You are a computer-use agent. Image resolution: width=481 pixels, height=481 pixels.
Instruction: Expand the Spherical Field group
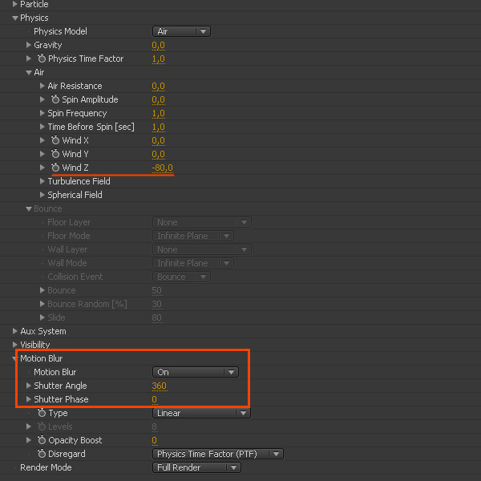[x=42, y=195]
